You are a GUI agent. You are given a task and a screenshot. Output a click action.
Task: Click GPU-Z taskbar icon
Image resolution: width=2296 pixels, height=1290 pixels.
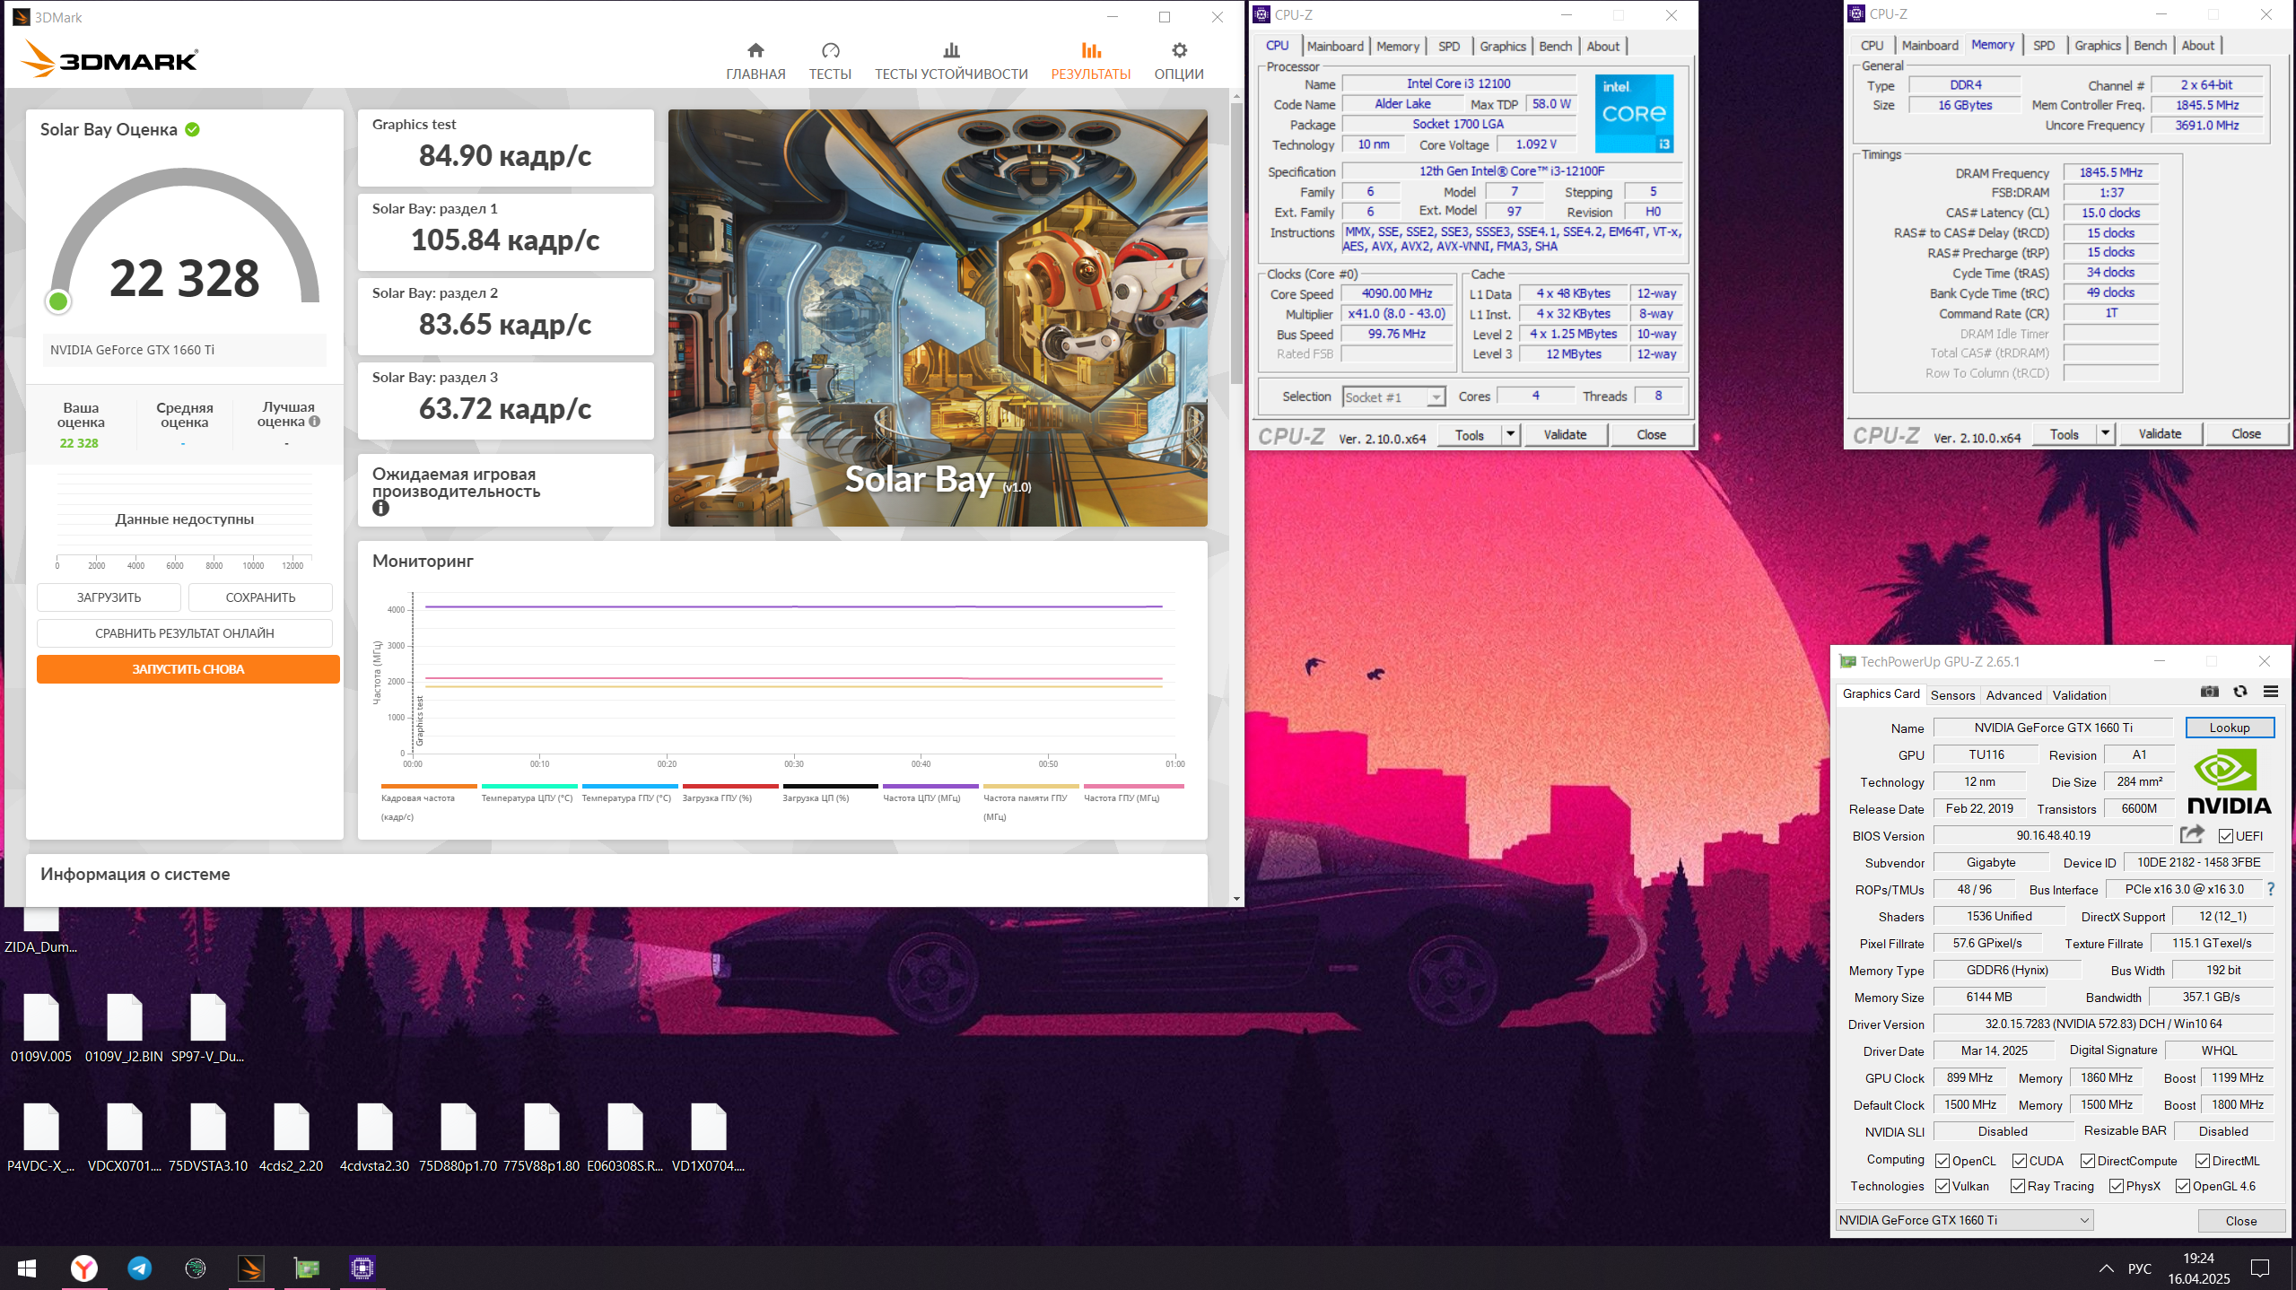(x=307, y=1268)
